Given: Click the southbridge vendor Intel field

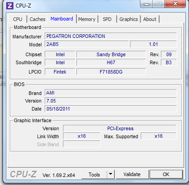Looking at the screenshot, I should 60,62.
